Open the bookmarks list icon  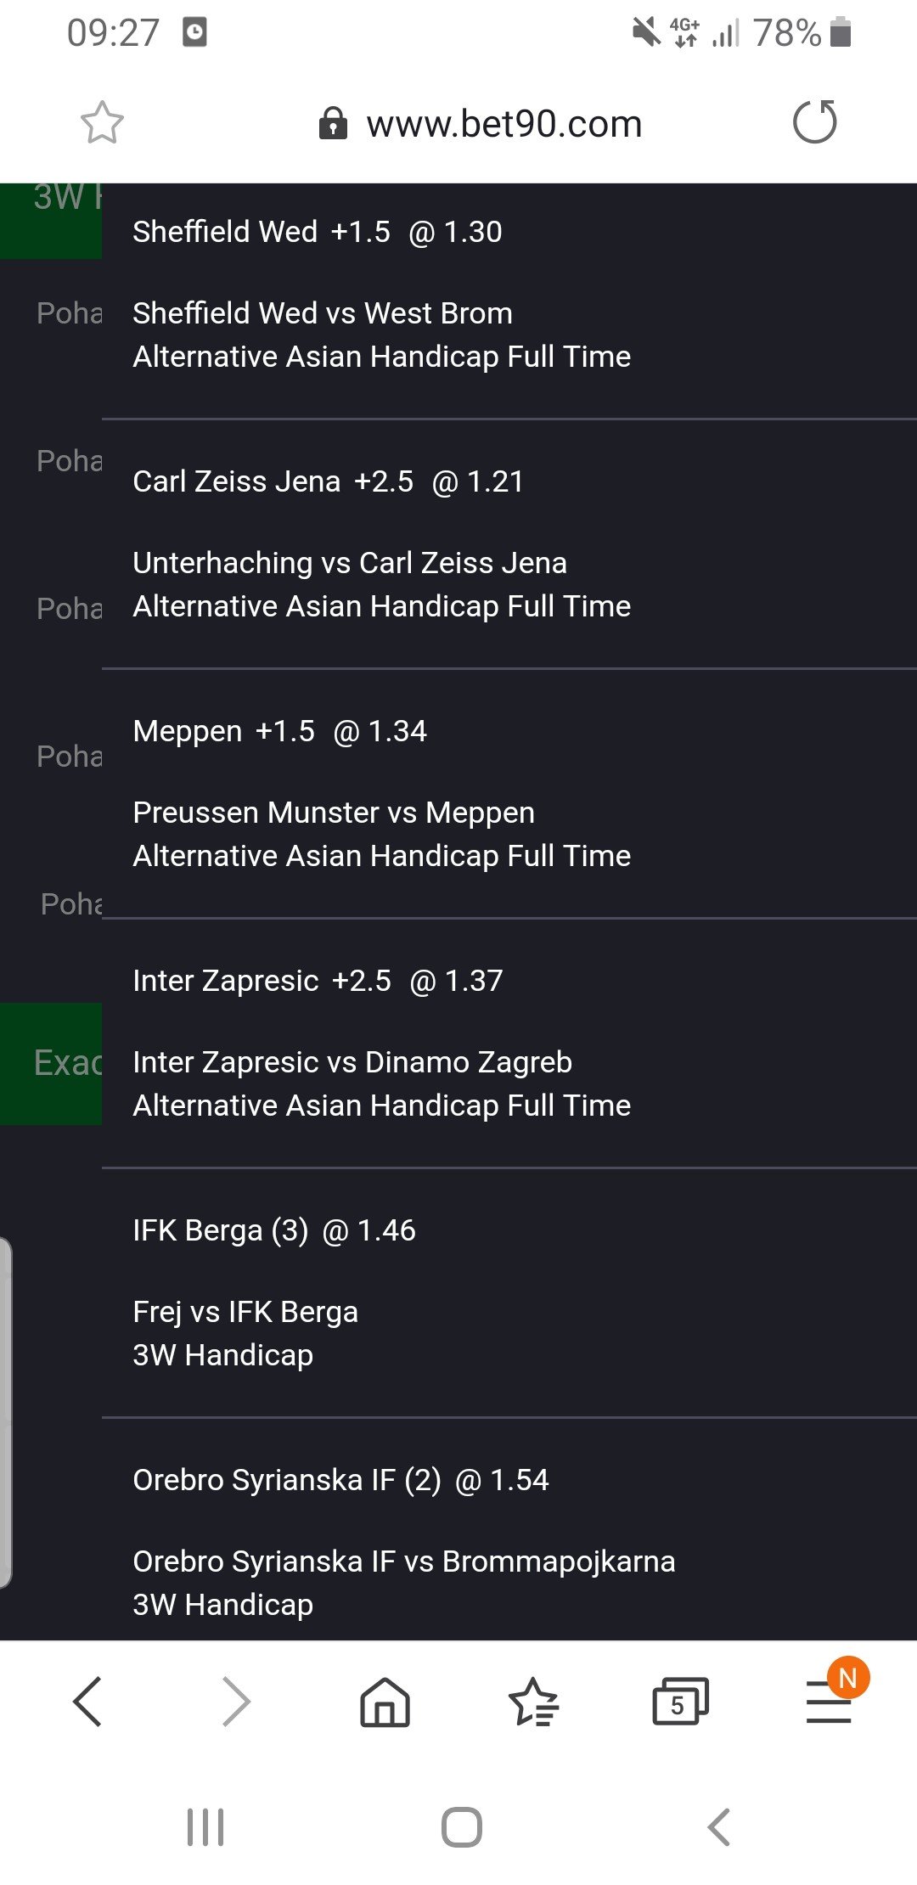click(533, 1702)
